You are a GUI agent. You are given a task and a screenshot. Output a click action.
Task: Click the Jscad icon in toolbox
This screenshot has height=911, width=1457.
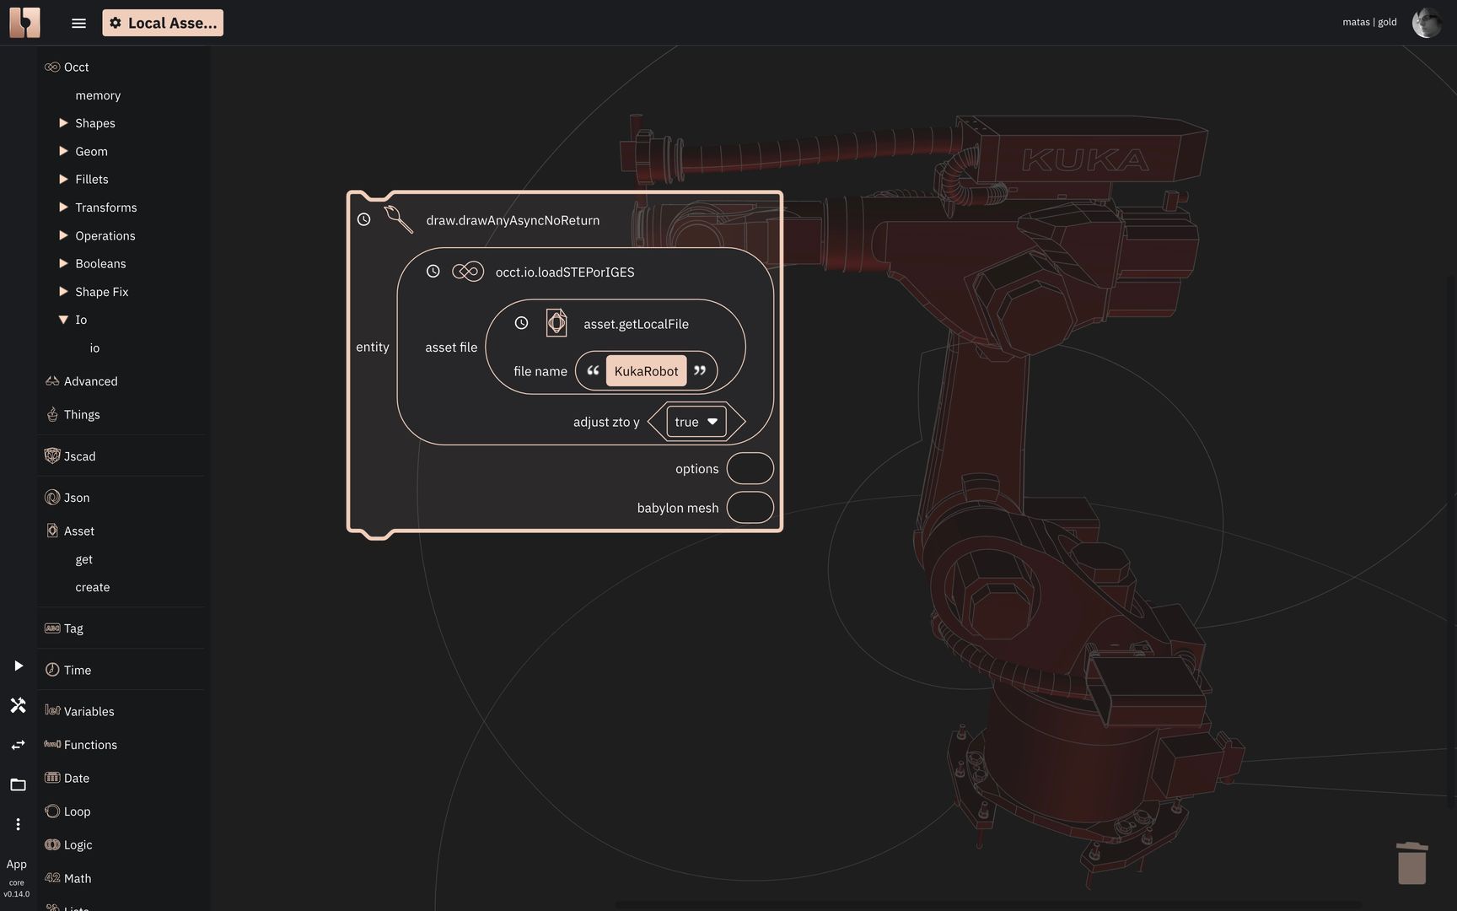click(x=52, y=455)
